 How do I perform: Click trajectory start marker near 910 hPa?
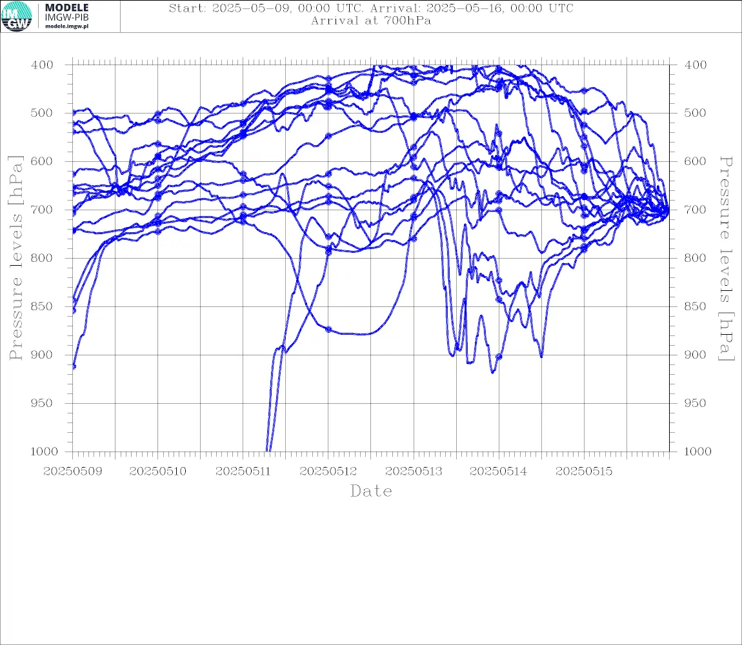[x=74, y=366]
